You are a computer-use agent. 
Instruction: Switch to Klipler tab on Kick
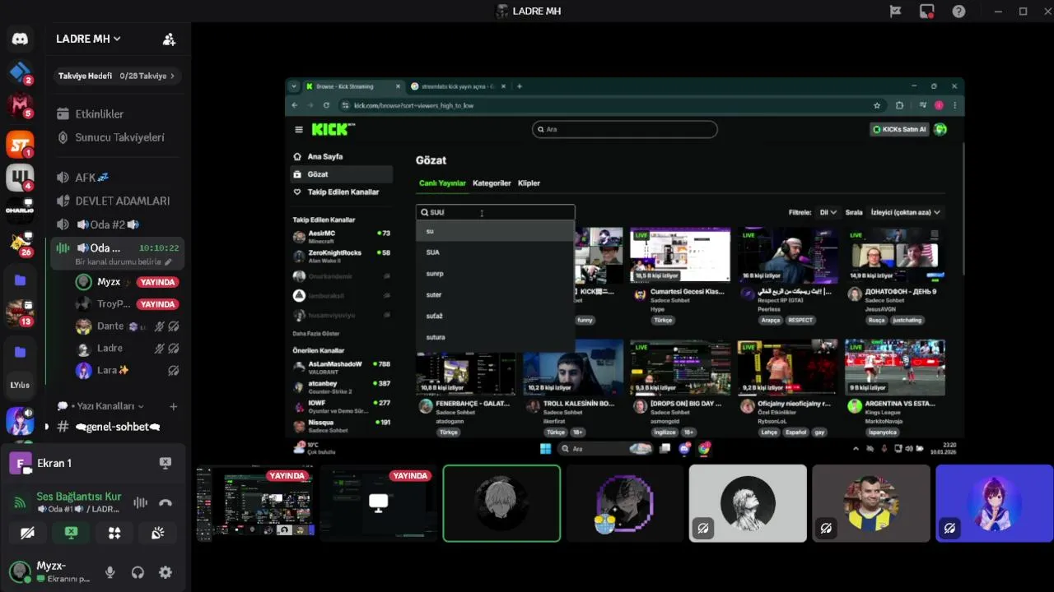[529, 183]
